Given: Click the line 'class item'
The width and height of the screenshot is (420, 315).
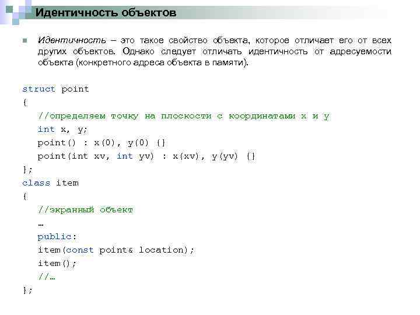Looking at the screenshot, I should coord(50,183).
